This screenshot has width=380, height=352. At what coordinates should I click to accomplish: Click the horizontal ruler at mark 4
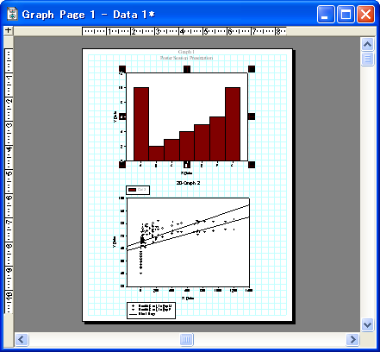point(182,31)
